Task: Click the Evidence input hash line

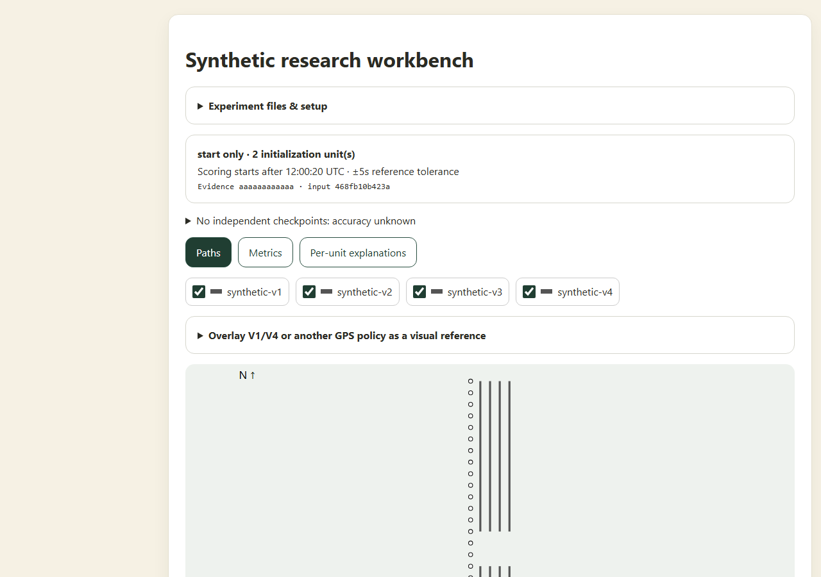Action: tap(294, 187)
